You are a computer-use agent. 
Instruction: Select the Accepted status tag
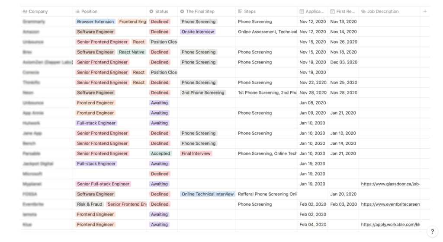click(160, 154)
